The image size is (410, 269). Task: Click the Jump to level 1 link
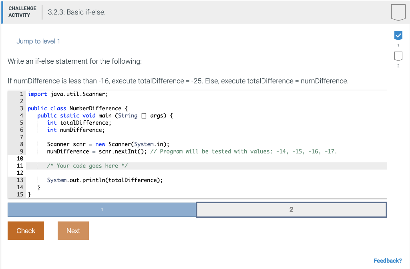click(38, 41)
